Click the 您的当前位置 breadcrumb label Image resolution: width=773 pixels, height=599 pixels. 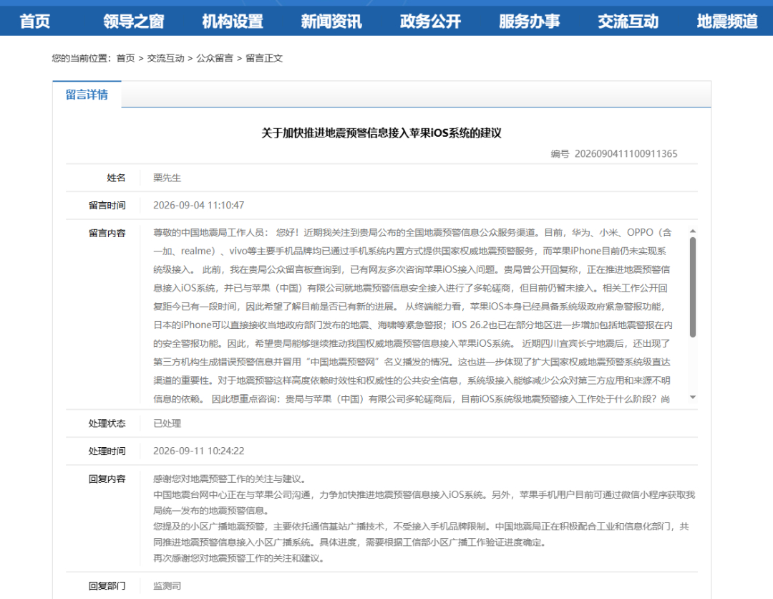[82, 58]
